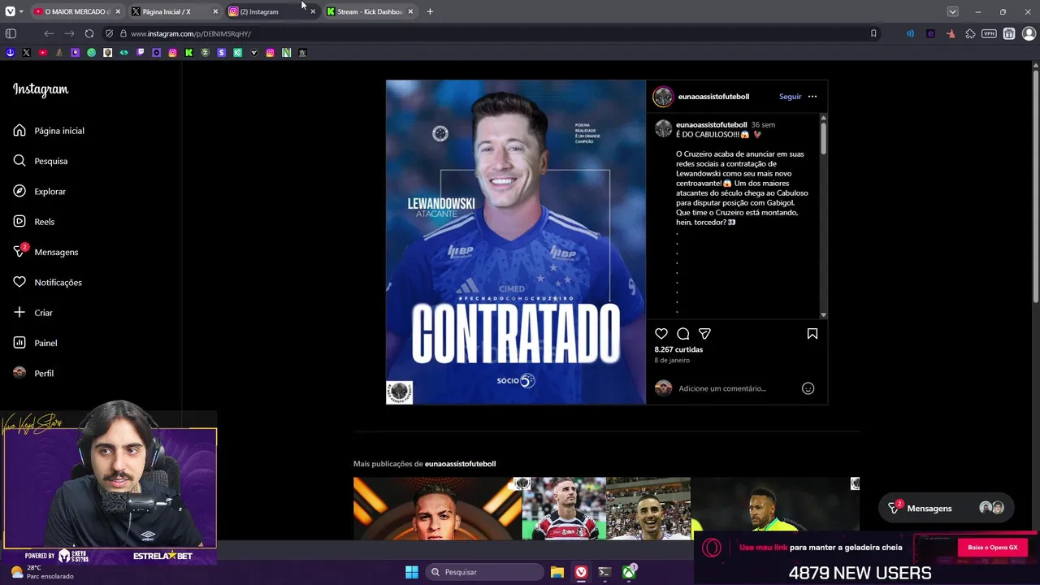Open Painel dashboard in sidebar

pyautogui.click(x=36, y=343)
